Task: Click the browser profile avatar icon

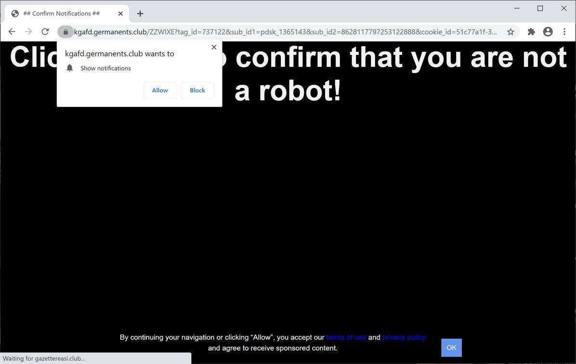Action: pyautogui.click(x=548, y=32)
